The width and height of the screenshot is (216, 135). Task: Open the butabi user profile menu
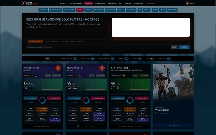click(190, 3)
